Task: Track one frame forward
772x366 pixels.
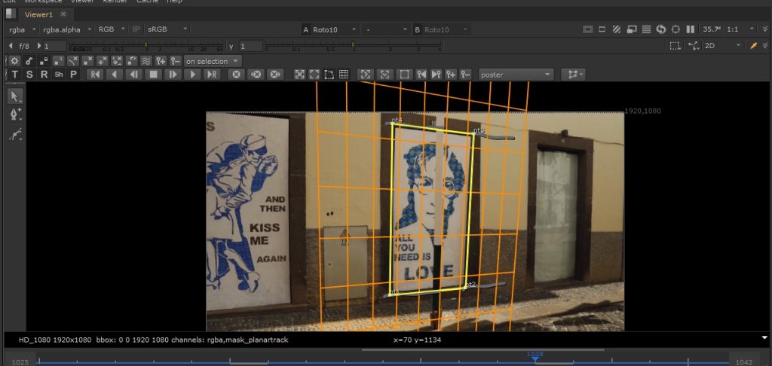Action: click(x=173, y=75)
